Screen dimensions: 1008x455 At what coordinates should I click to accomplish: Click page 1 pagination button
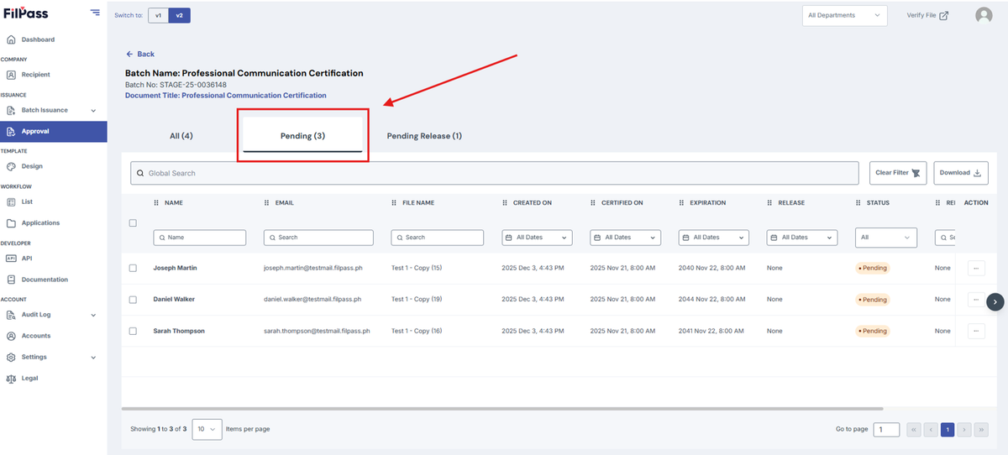[x=948, y=429]
